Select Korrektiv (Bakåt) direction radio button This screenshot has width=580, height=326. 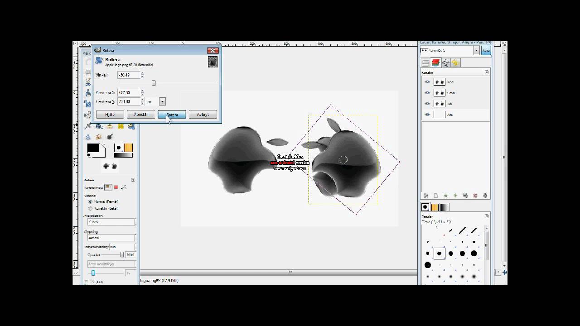90,208
